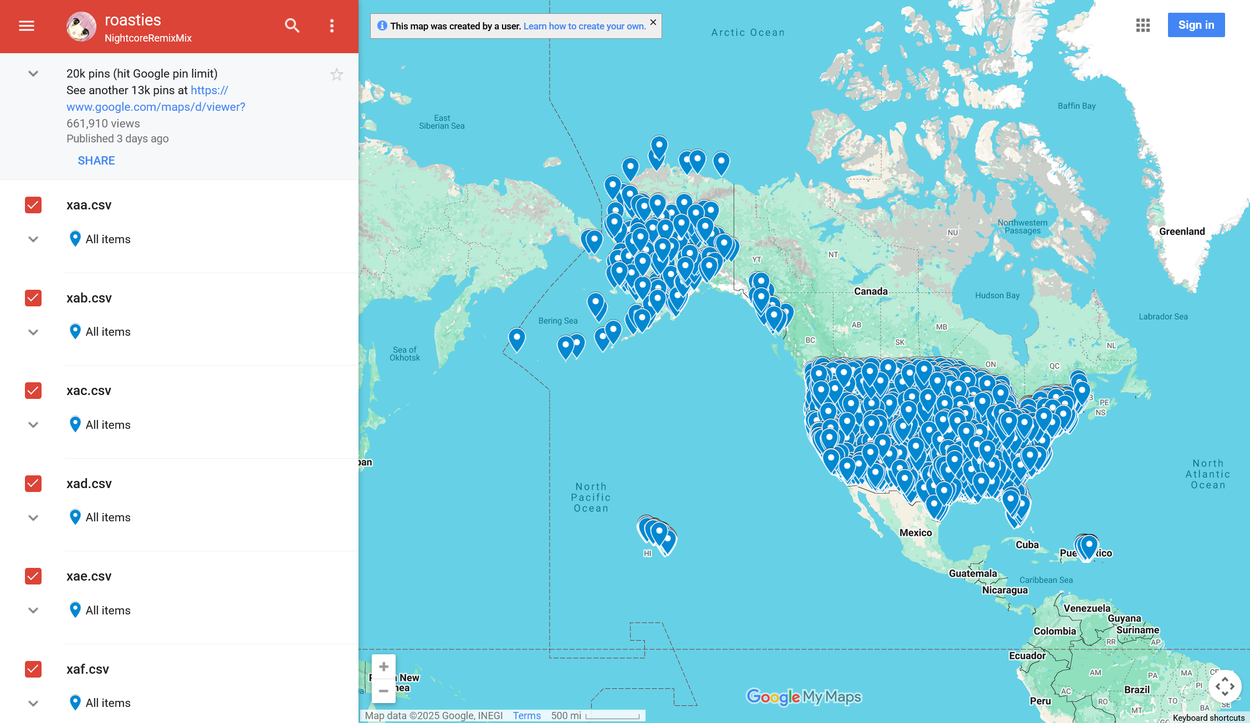Uncheck the xac.csv layer checkbox
This screenshot has width=1250, height=723.
point(33,391)
